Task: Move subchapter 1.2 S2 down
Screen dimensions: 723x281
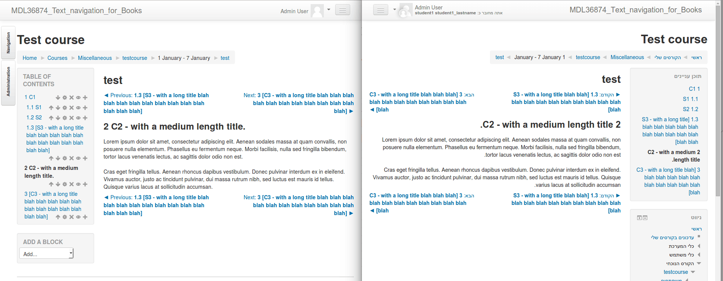Action: [x=58, y=118]
